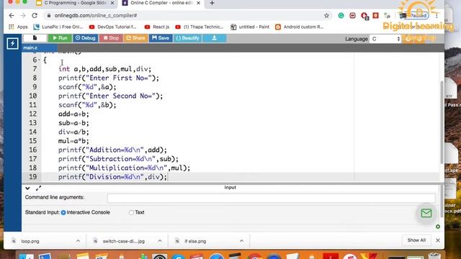Click line number 14 in gutter
The height and width of the screenshot is (259, 461).
pos(32,132)
